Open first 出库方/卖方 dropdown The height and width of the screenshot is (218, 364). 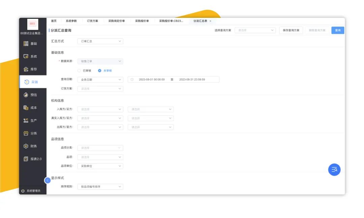[x=100, y=127]
